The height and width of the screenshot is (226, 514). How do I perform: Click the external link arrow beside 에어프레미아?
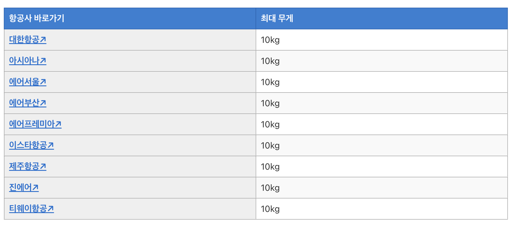59,123
